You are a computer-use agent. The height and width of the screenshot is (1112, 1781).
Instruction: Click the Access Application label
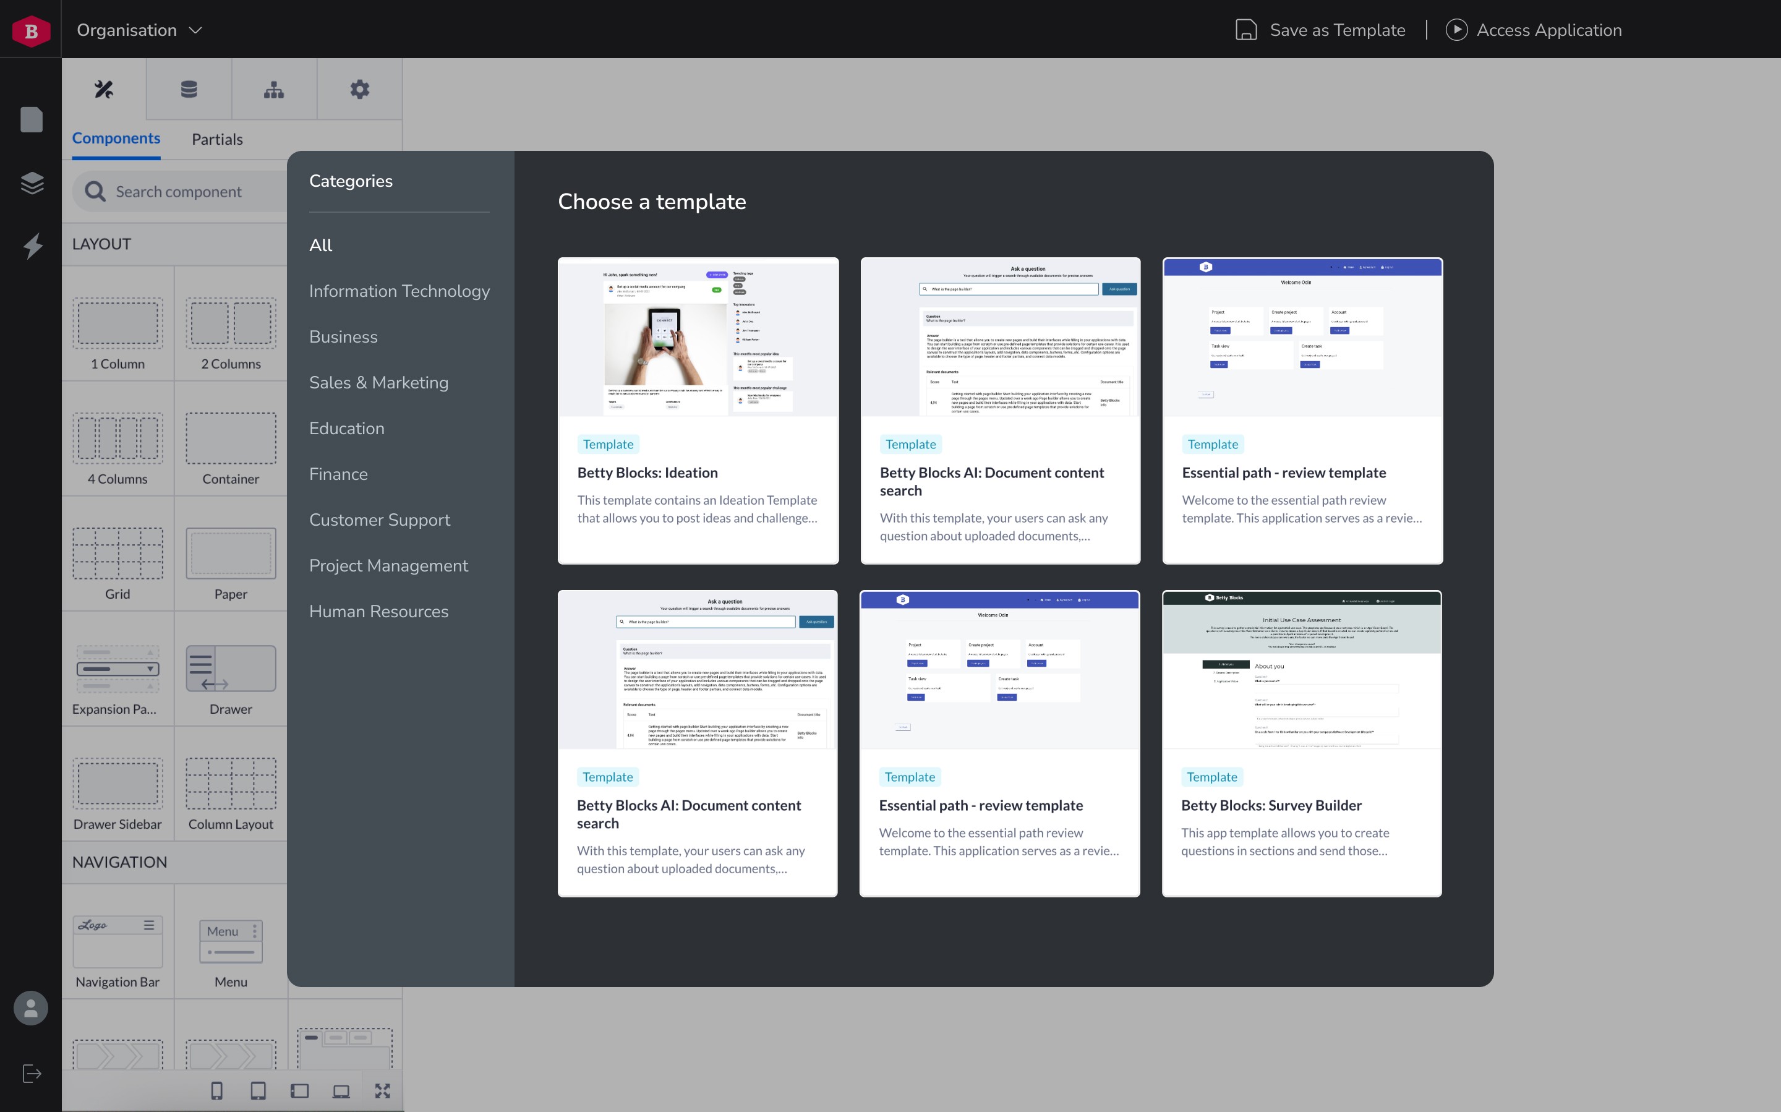1548,30
